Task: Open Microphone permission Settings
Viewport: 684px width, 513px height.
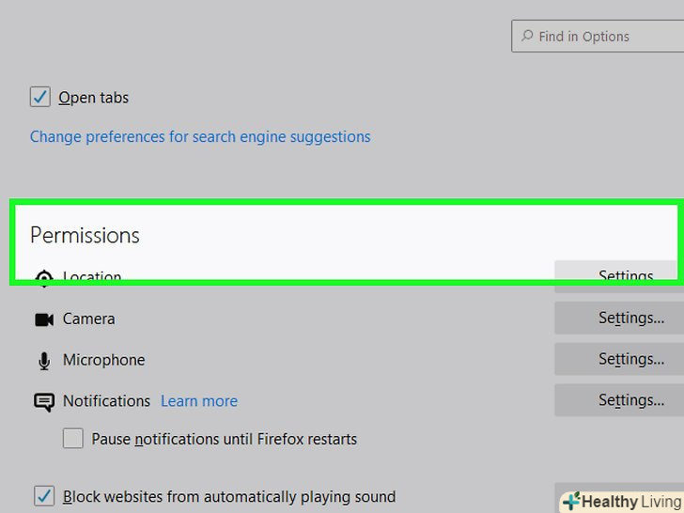Action: (x=619, y=360)
